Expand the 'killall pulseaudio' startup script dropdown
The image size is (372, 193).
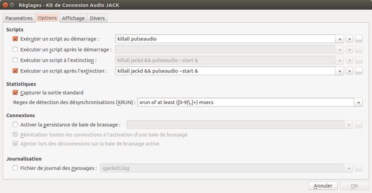pyautogui.click(x=340, y=39)
